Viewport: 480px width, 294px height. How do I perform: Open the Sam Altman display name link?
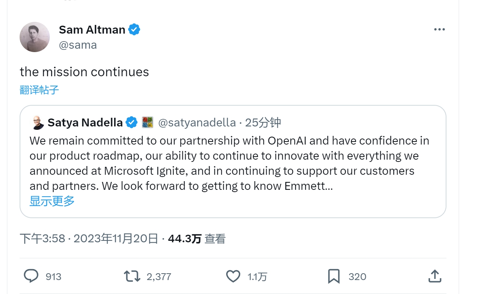coord(92,29)
